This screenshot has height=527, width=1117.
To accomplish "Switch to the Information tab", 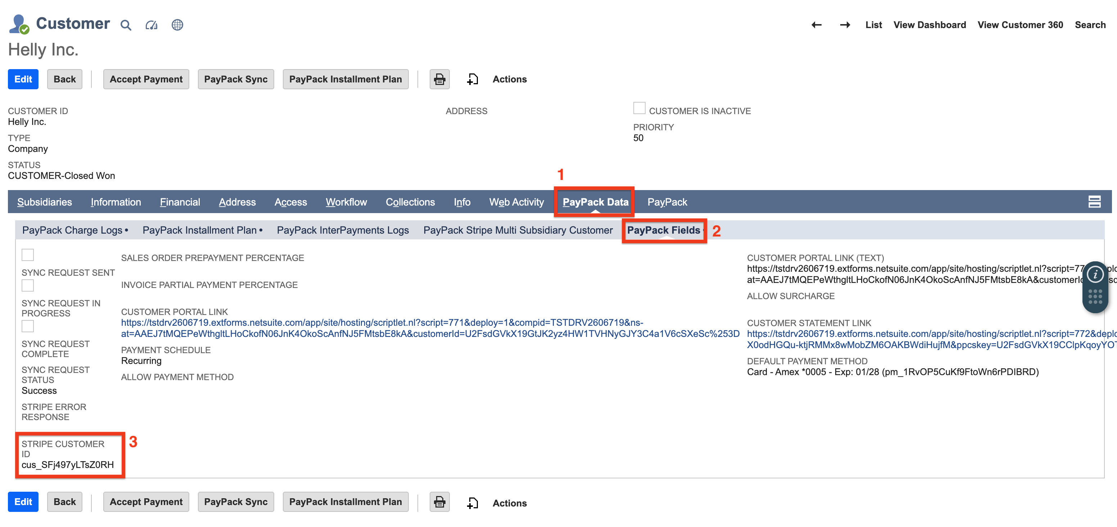I will tap(116, 202).
